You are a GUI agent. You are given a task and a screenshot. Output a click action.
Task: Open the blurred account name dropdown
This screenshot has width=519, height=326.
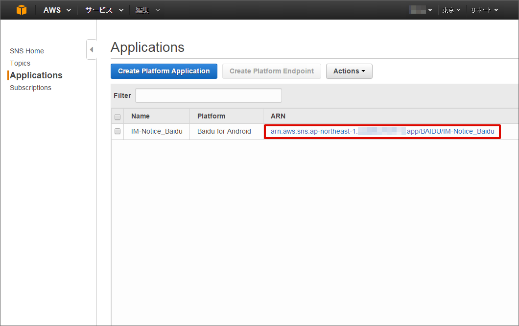[421, 10]
